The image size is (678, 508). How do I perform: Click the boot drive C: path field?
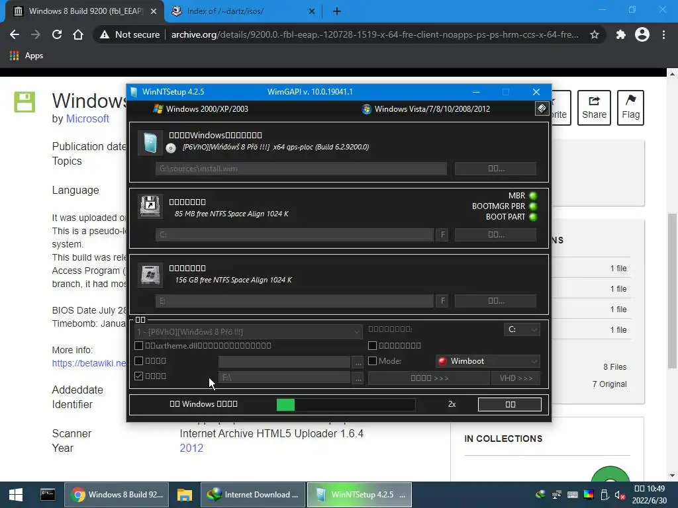(x=295, y=235)
